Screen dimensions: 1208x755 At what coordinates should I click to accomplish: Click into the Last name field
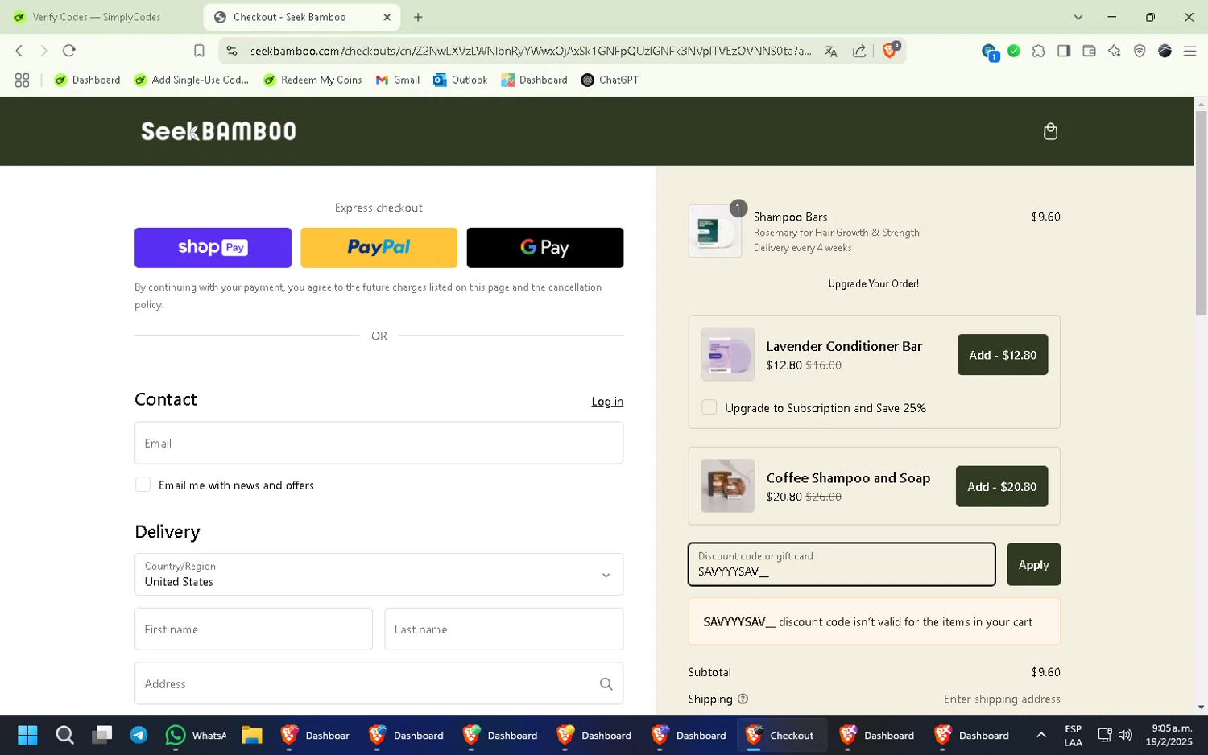click(504, 629)
